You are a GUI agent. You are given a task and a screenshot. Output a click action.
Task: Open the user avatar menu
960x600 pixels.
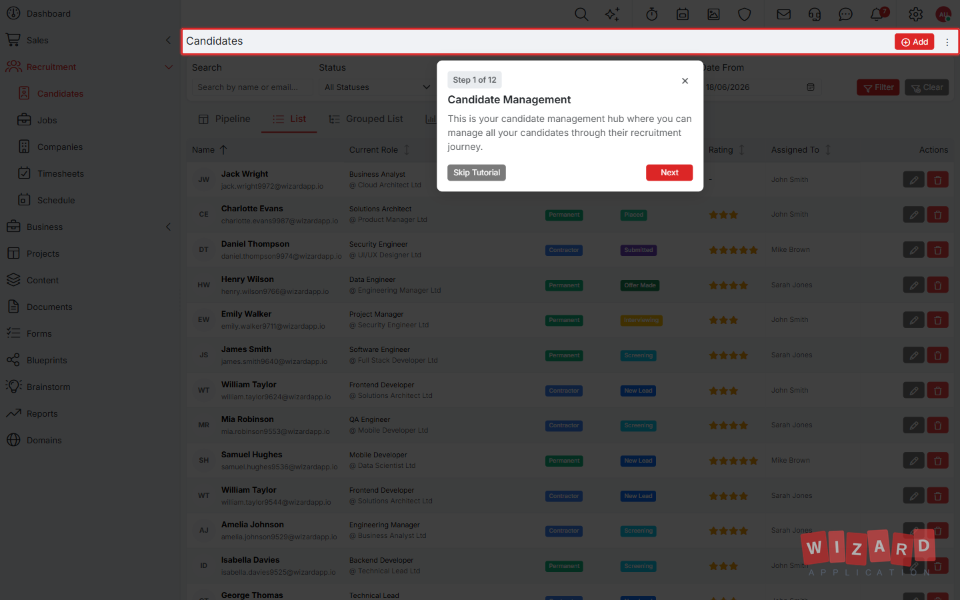tap(943, 14)
